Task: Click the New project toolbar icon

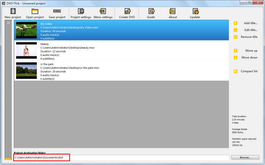Action: (x=13, y=11)
